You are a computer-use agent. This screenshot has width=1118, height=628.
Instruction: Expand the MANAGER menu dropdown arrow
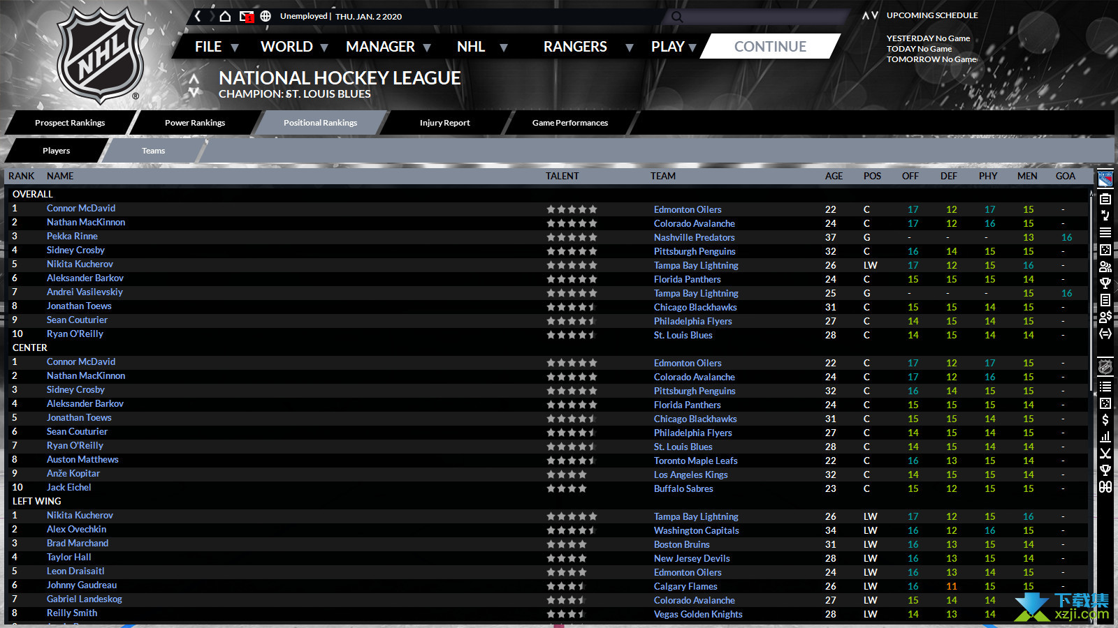(427, 47)
